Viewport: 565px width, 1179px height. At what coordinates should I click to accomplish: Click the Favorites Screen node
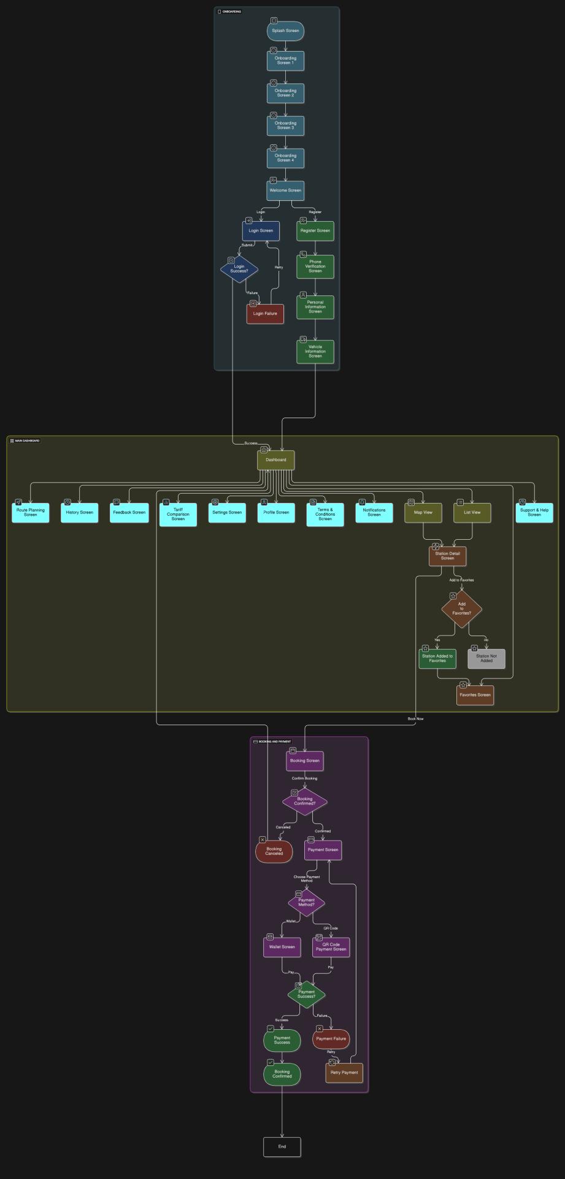tap(475, 695)
